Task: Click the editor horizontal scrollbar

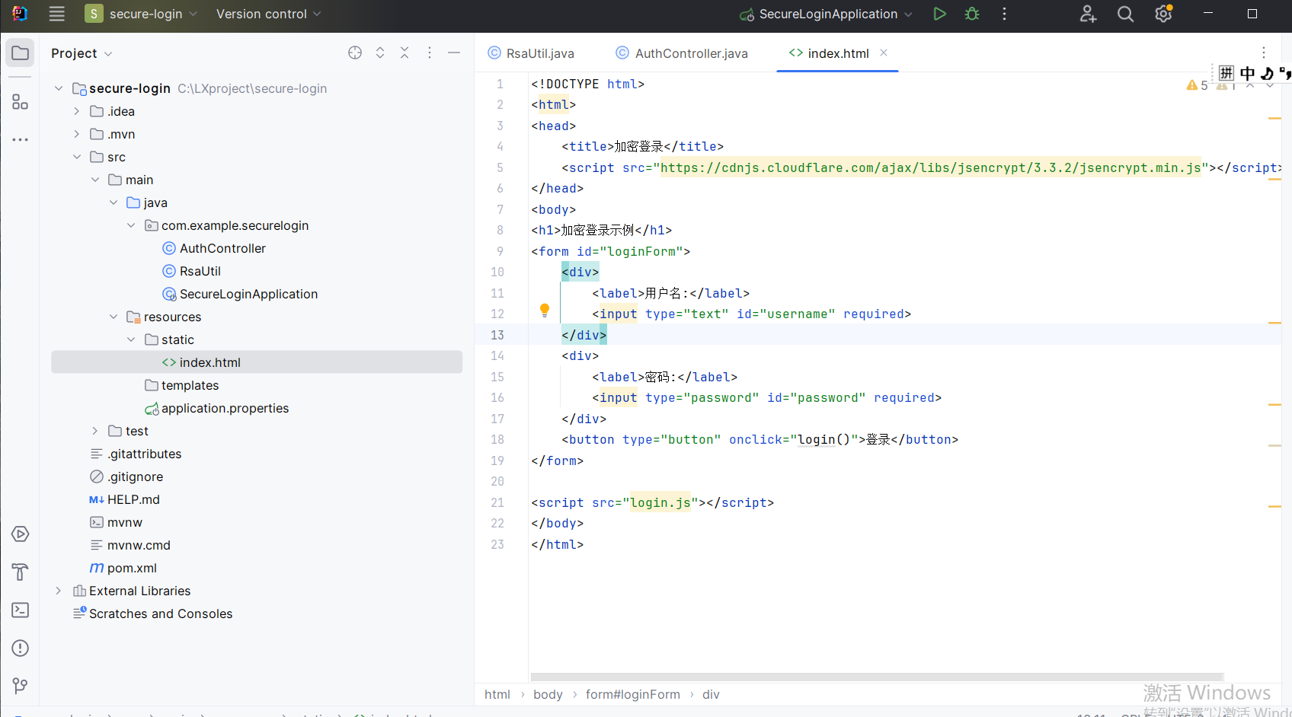Action: click(x=877, y=677)
